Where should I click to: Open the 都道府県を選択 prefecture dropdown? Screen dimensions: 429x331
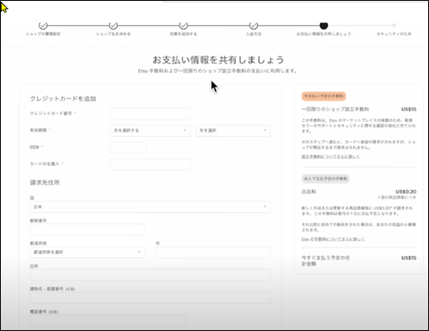pyautogui.click(x=87, y=252)
